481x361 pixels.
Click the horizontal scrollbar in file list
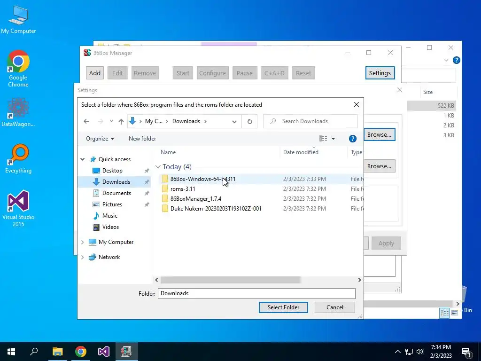tap(230, 280)
